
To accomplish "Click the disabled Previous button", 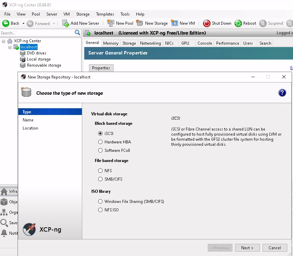I will [220, 248].
